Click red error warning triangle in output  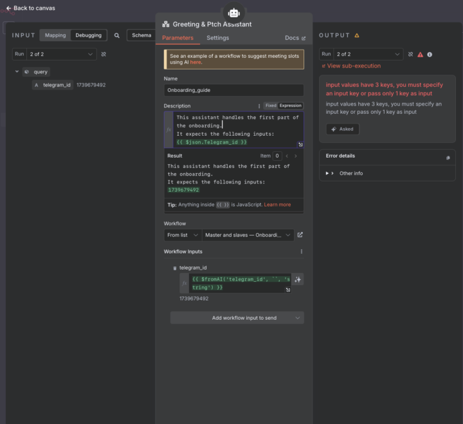pyautogui.click(x=420, y=55)
